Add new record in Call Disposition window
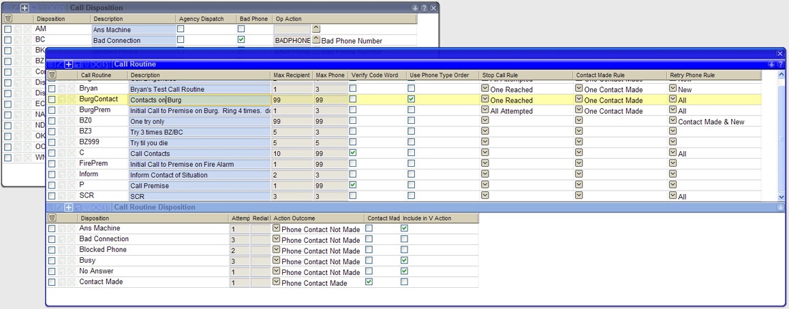Viewport: 789px width, 309px height. 24,8
